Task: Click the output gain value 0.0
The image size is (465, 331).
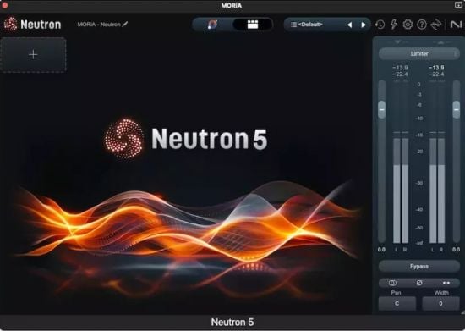Action: (x=456, y=250)
